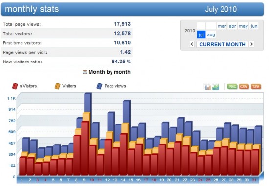The height and width of the screenshot is (186, 269).
Task: Click the tall blue Page views bar for day 9
Action: pos(88,103)
